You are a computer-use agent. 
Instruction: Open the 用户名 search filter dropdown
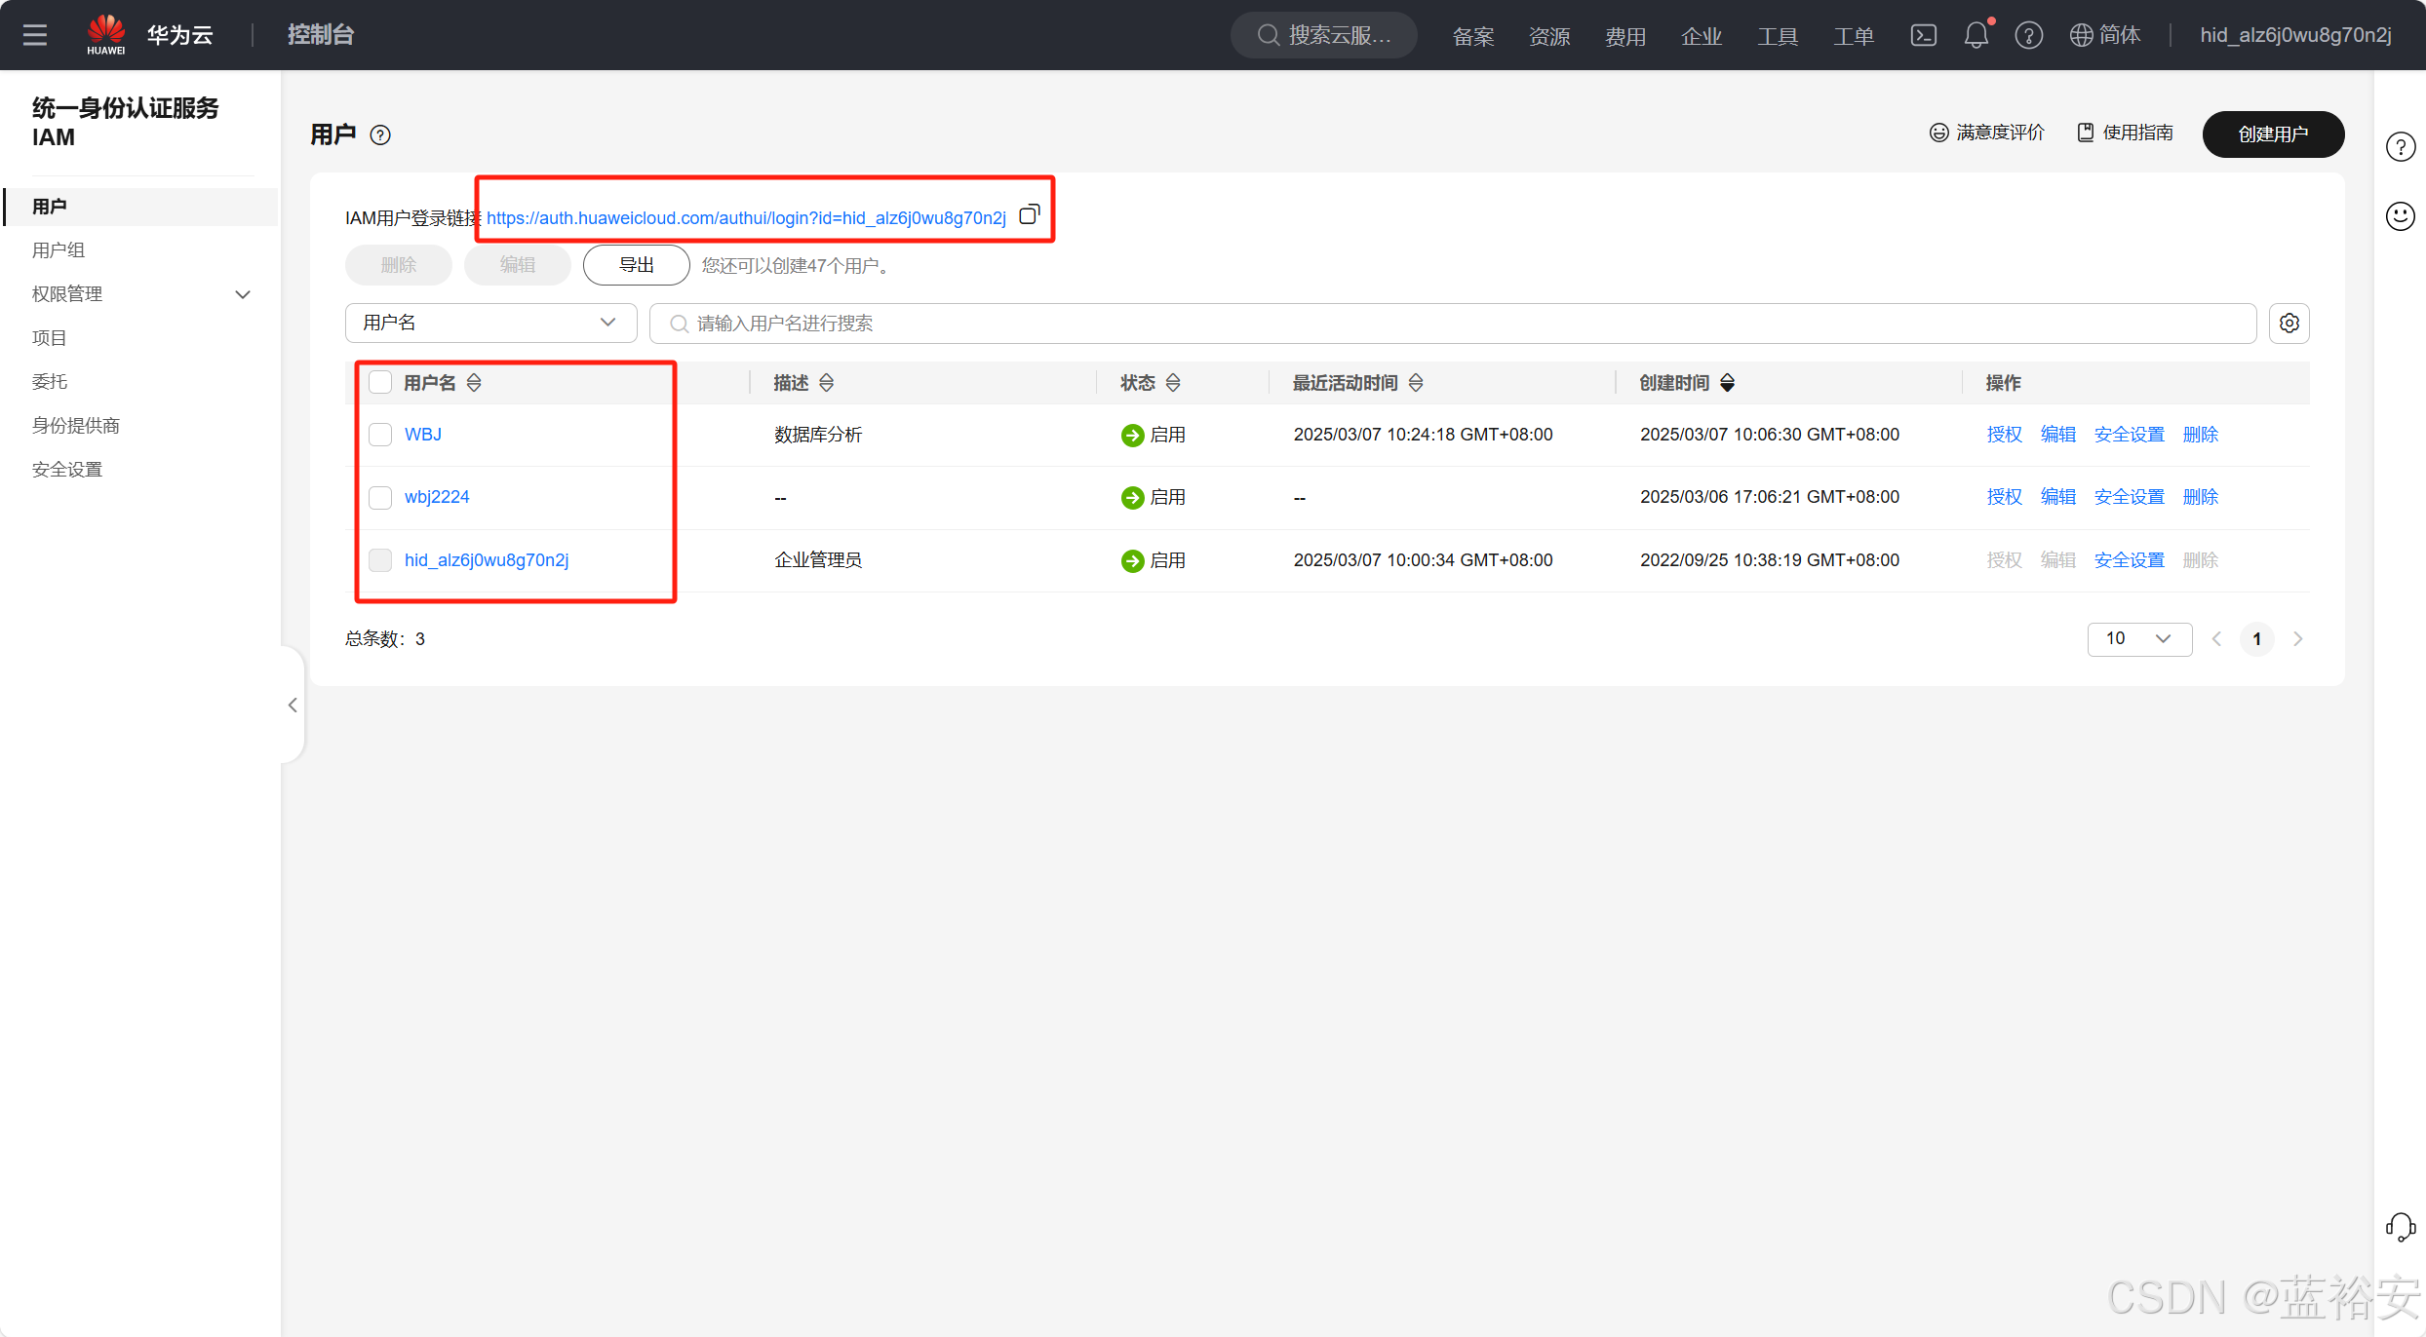click(x=490, y=324)
